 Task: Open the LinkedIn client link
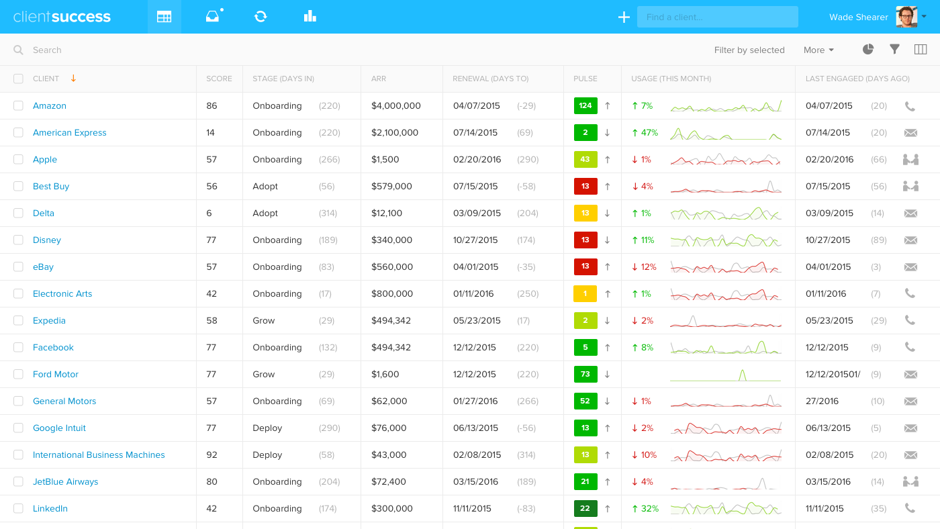click(50, 508)
